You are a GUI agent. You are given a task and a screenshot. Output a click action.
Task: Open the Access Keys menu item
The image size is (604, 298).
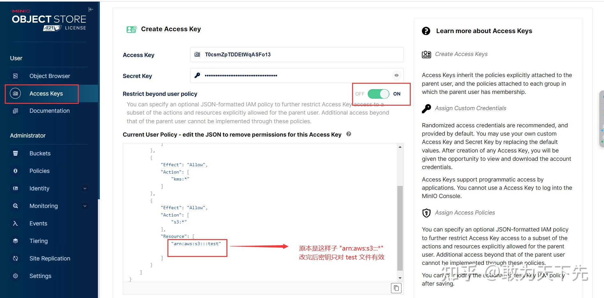pos(46,94)
